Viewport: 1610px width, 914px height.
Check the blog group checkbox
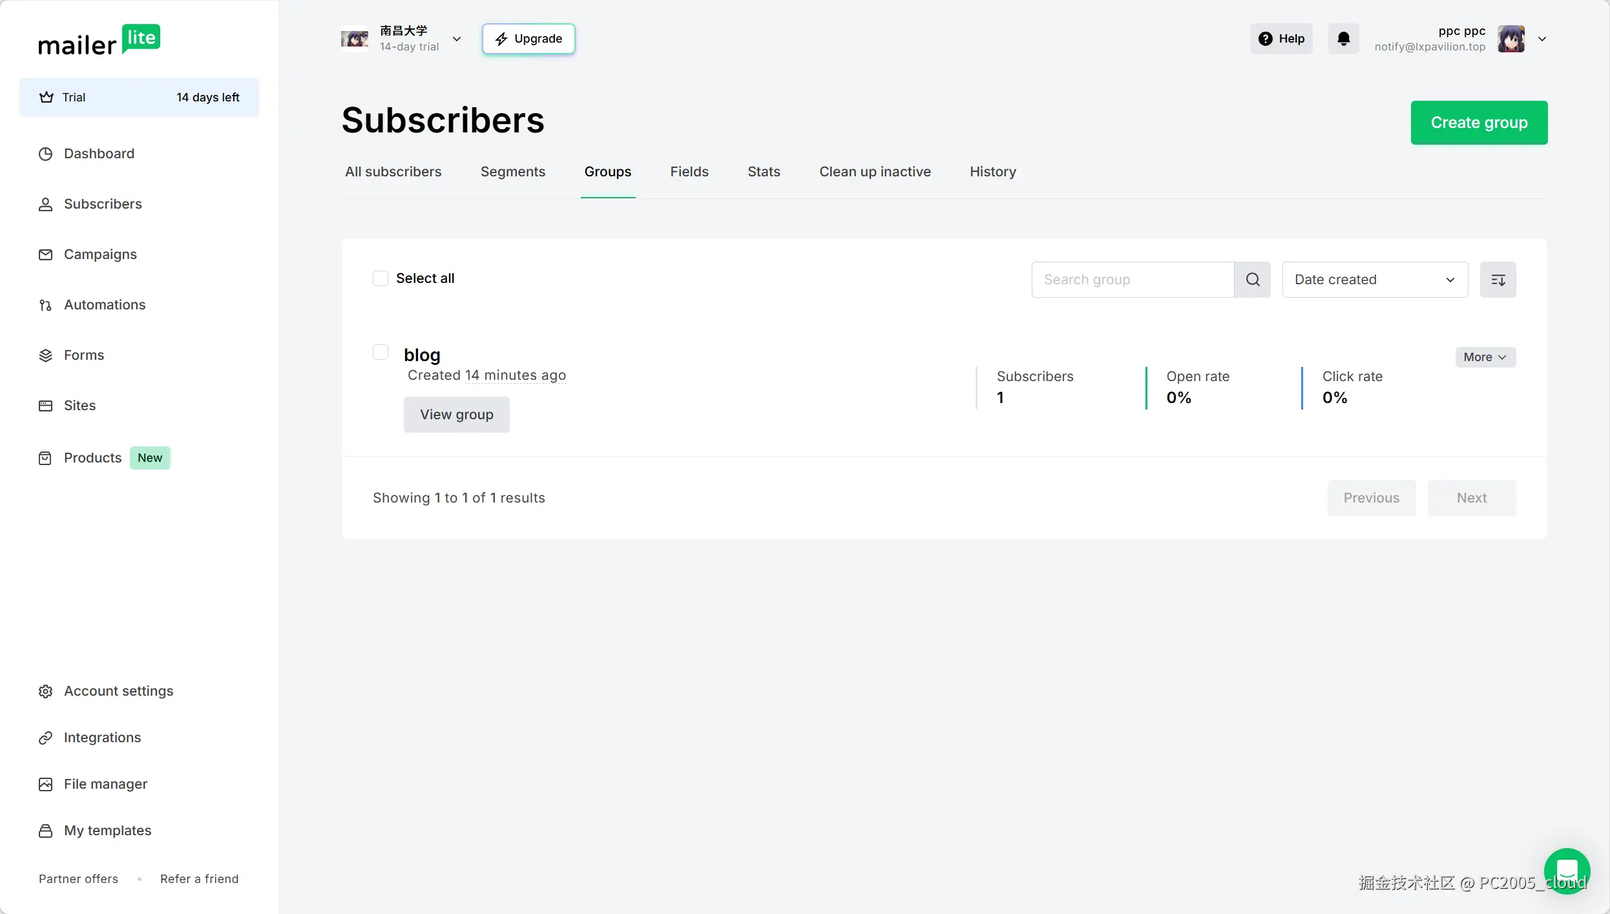click(381, 352)
